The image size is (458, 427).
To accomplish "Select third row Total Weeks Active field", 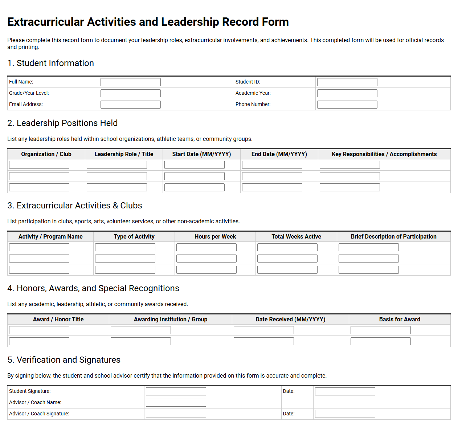I will pos(287,270).
